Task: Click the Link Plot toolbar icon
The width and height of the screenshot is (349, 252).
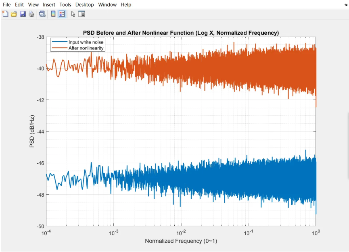Action: tap(42, 14)
